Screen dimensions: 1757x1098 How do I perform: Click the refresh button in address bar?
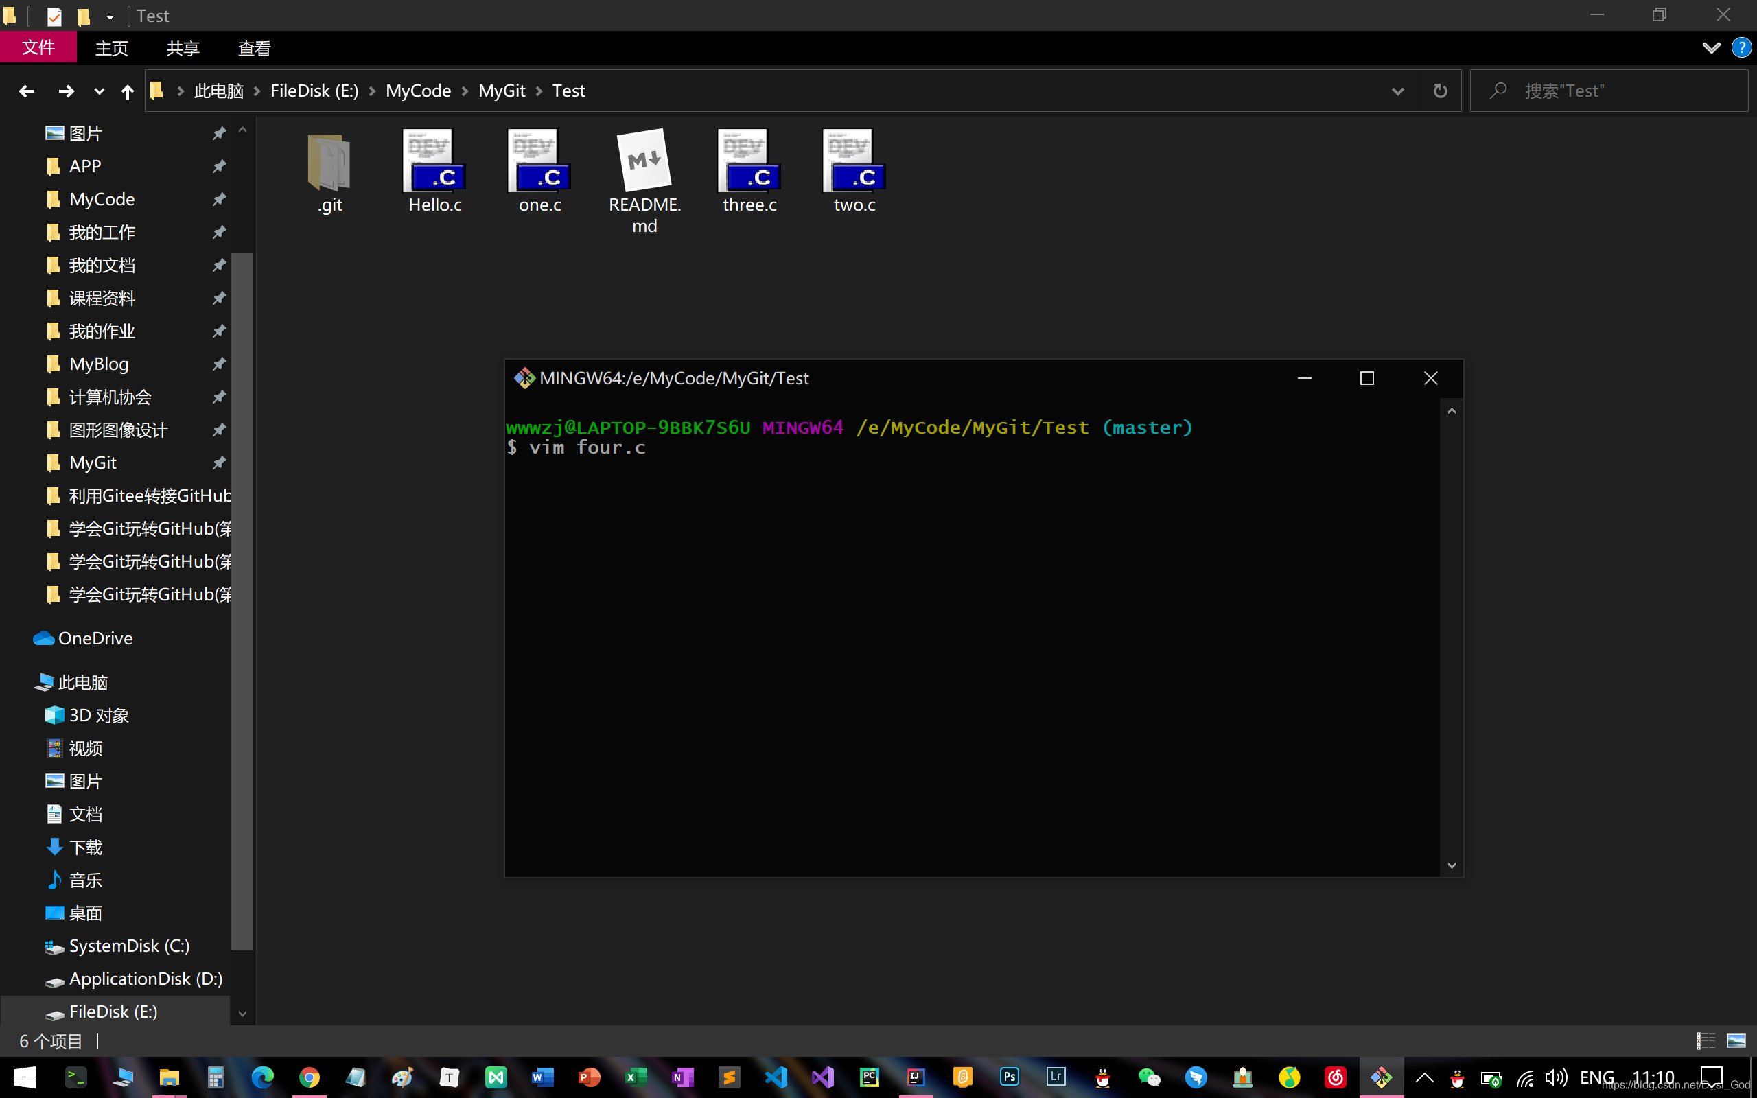(1440, 91)
